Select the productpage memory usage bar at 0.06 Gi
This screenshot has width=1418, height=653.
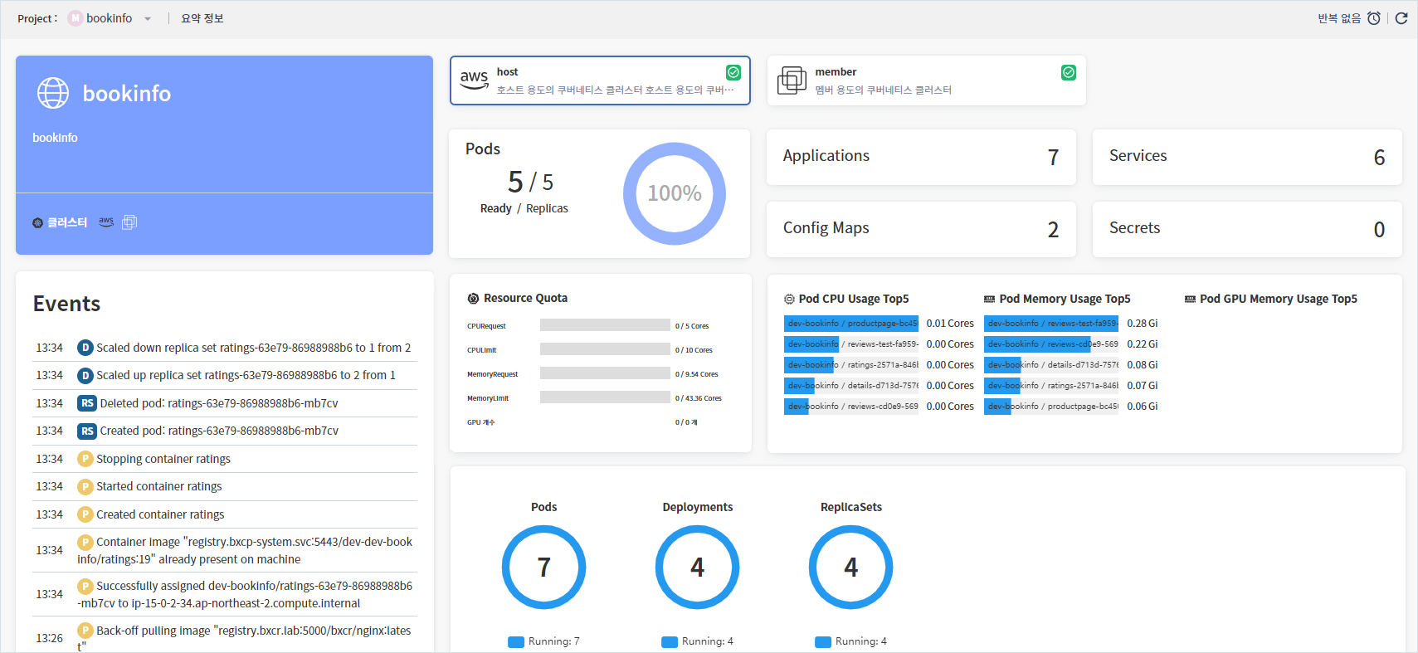tap(1051, 407)
